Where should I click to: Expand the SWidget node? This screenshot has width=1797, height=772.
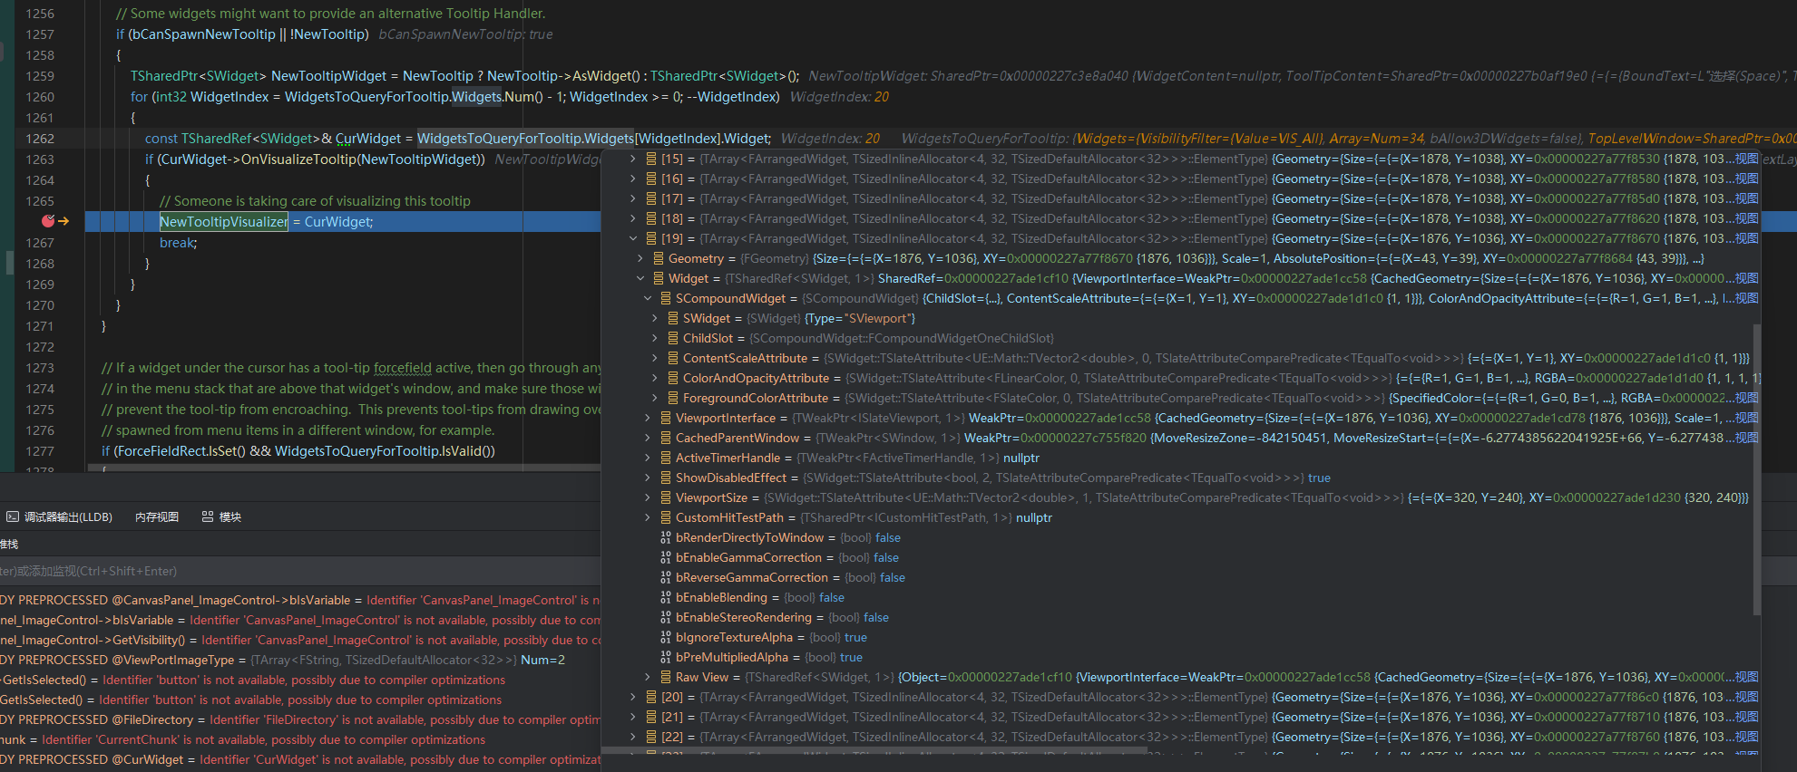coord(655,318)
